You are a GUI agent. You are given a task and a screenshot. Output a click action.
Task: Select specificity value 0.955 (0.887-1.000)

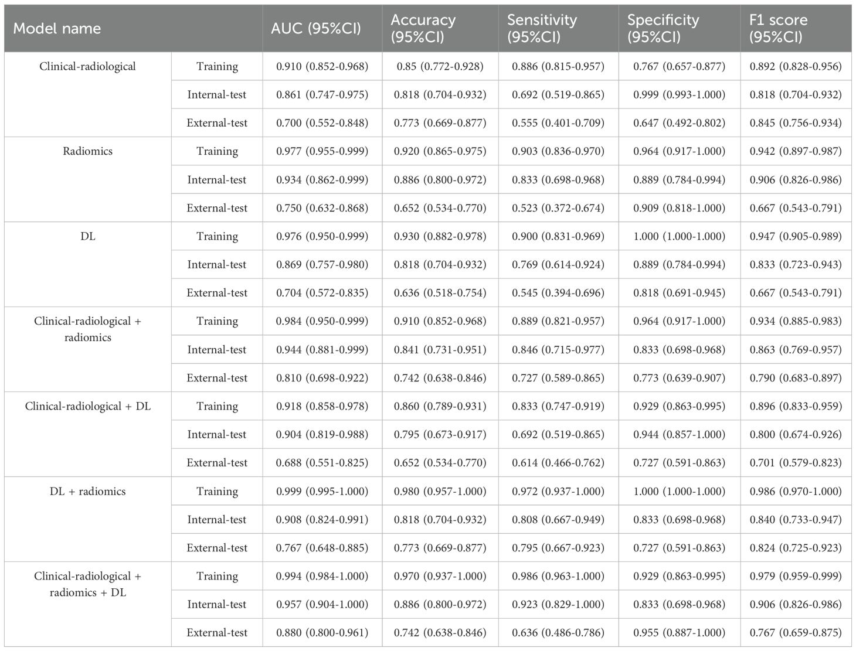tap(679, 633)
